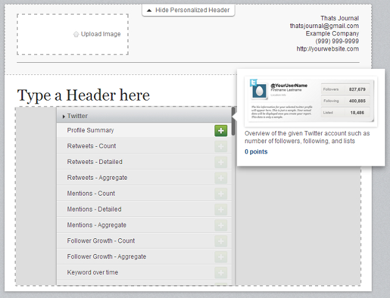Click the widget list scrollbar handle
Image resolution: width=390 pixels, height=298 pixels.
pyautogui.click(x=233, y=121)
